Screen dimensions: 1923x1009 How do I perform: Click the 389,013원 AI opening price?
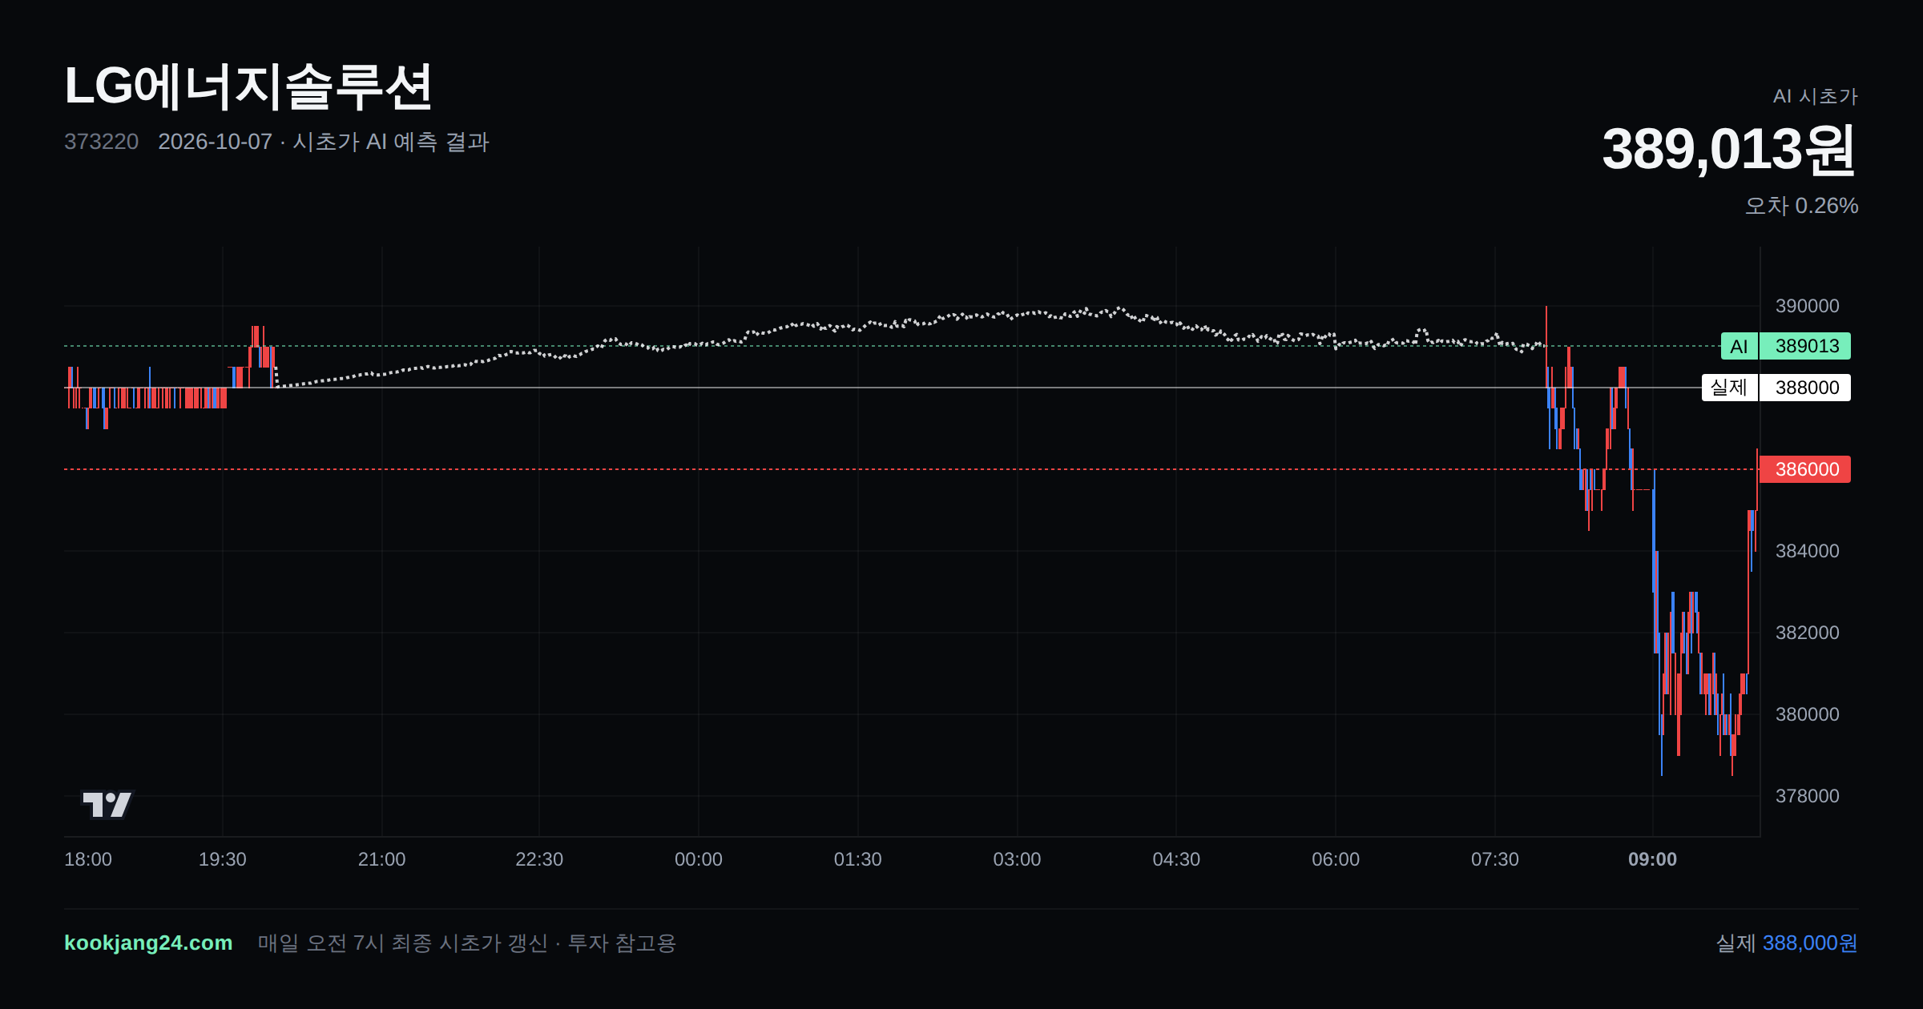[x=1729, y=150]
